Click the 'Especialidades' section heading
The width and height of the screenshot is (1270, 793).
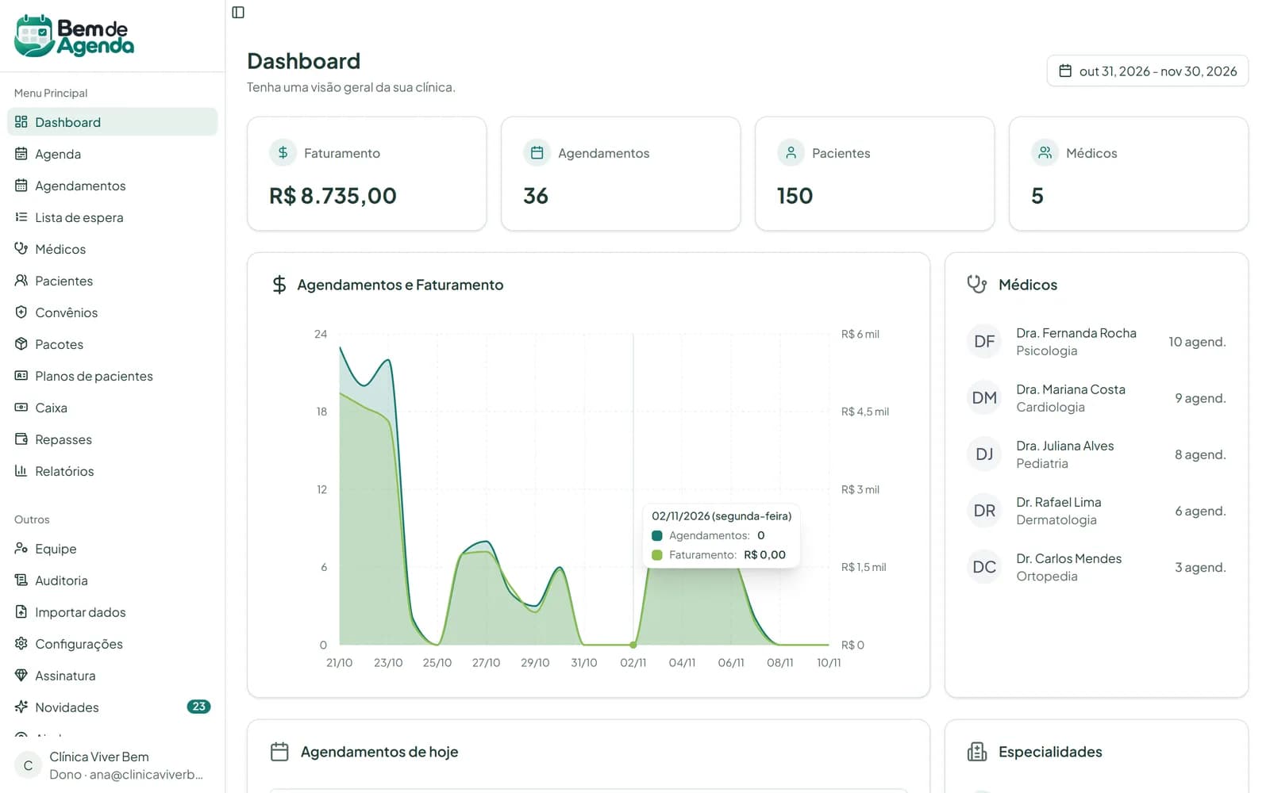pyautogui.click(x=1050, y=752)
